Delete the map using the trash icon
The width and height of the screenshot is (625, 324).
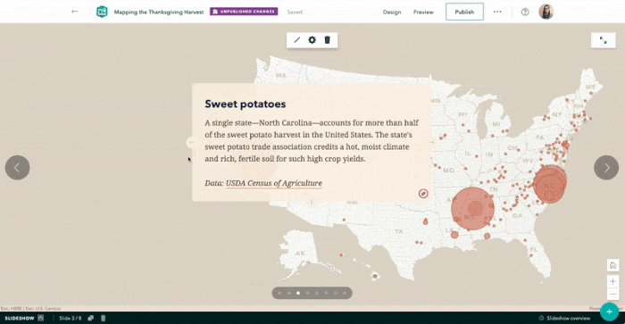coord(328,40)
